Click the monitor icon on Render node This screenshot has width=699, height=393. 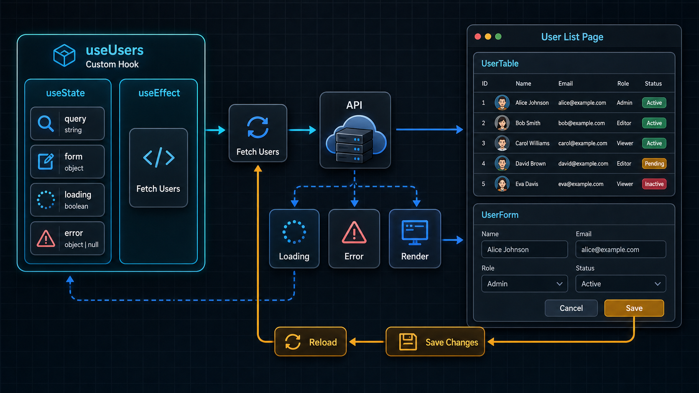point(415,233)
